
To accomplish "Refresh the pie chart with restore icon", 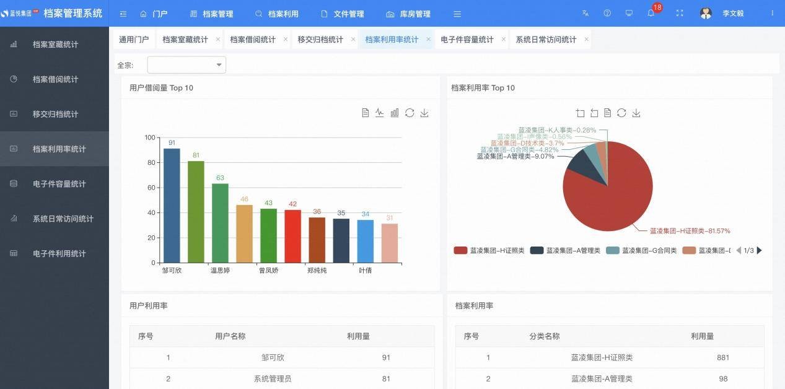I will pyautogui.click(x=621, y=113).
